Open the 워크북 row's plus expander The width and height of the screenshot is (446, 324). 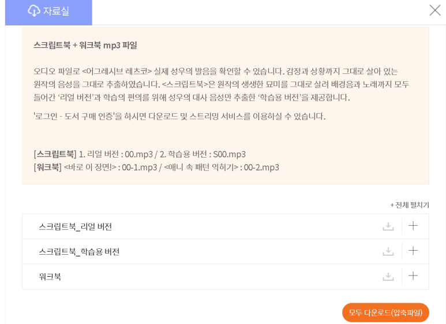tap(413, 276)
